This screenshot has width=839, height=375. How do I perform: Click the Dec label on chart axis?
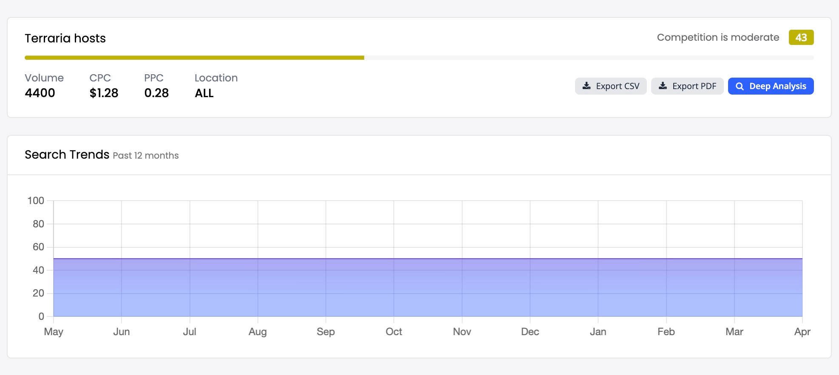click(530, 332)
